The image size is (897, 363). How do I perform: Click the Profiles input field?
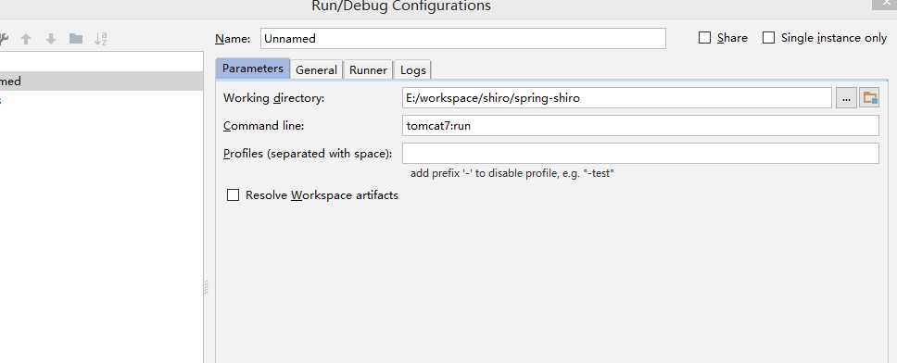tap(640, 153)
